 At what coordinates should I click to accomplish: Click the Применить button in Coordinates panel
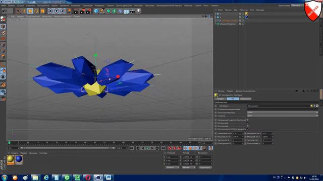pos(205,167)
